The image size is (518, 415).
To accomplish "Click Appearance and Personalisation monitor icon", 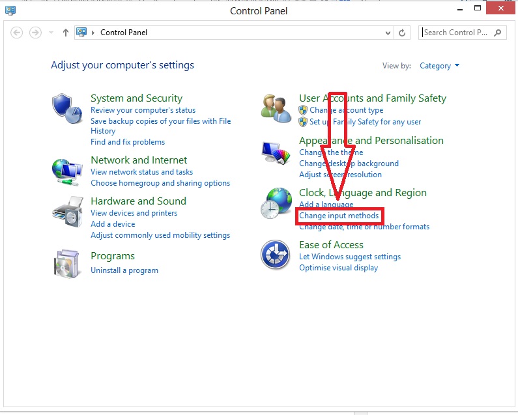I will click(276, 153).
